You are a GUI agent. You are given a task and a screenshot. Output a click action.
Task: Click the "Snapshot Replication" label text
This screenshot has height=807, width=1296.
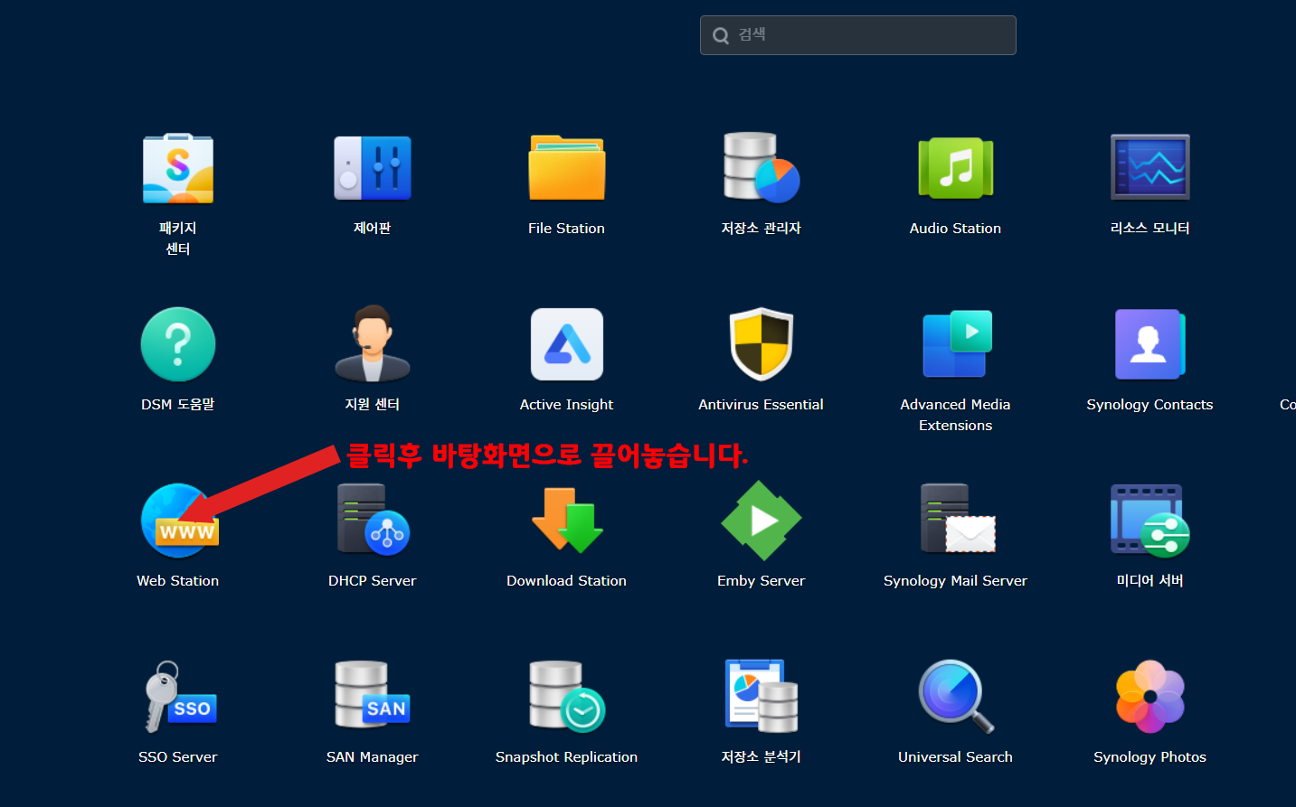567,757
